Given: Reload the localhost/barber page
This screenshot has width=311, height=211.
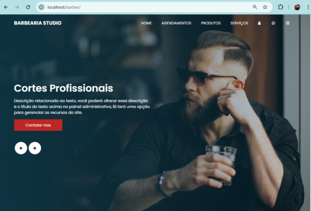Looking at the screenshot, I should 28,7.
